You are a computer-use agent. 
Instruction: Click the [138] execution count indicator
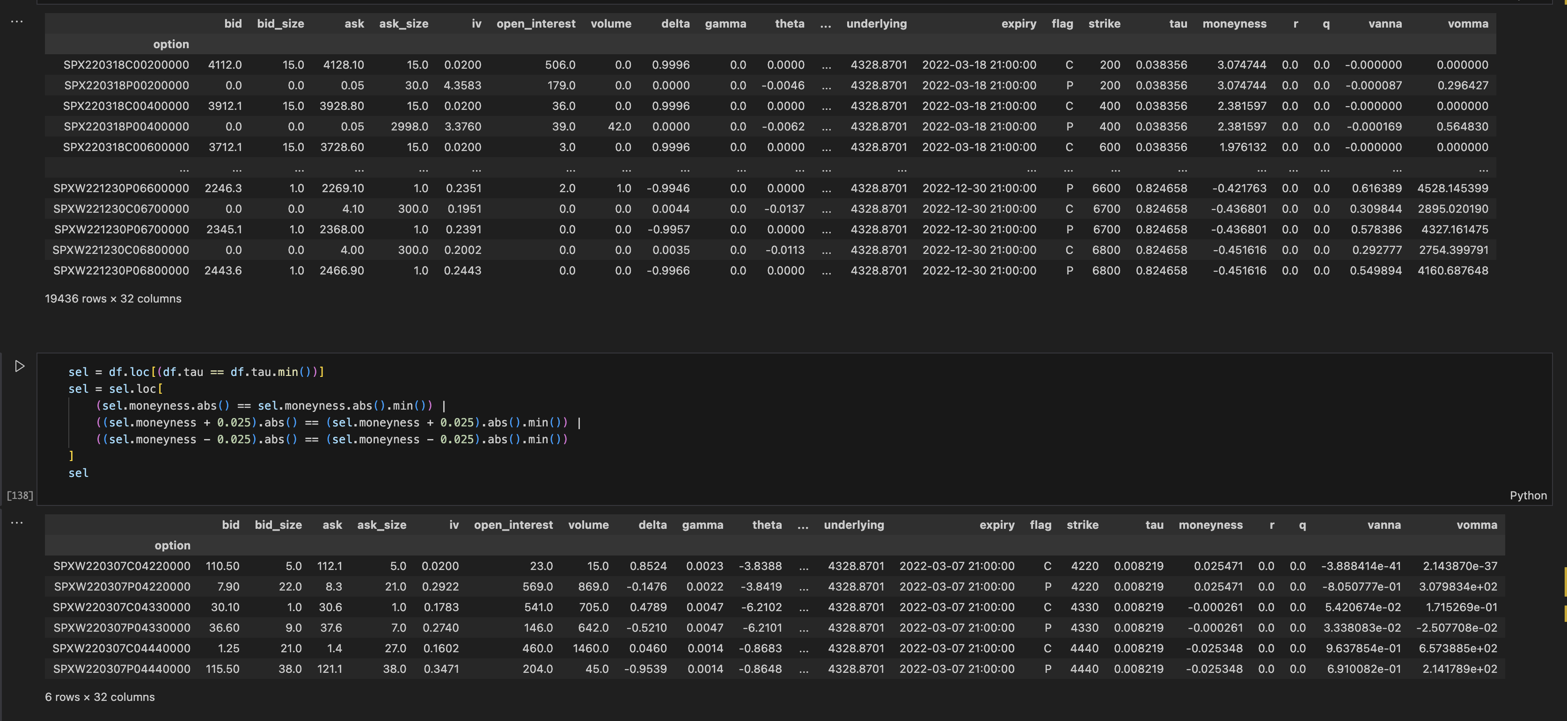20,496
